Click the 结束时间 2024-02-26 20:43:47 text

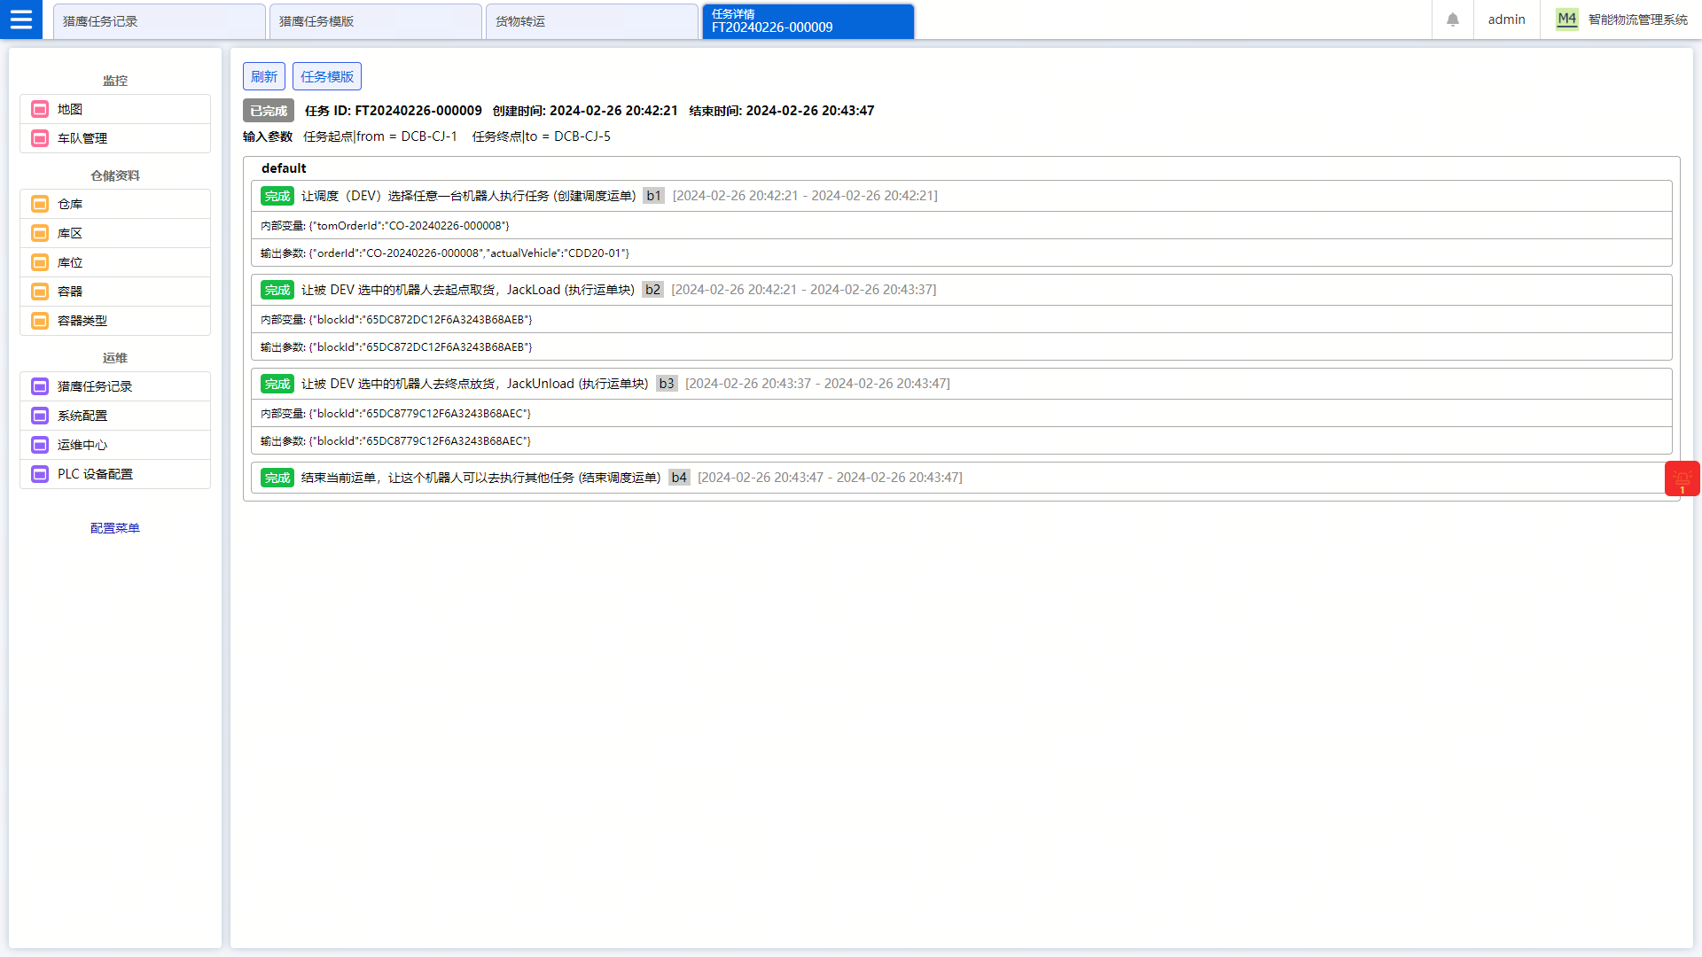tap(782, 111)
